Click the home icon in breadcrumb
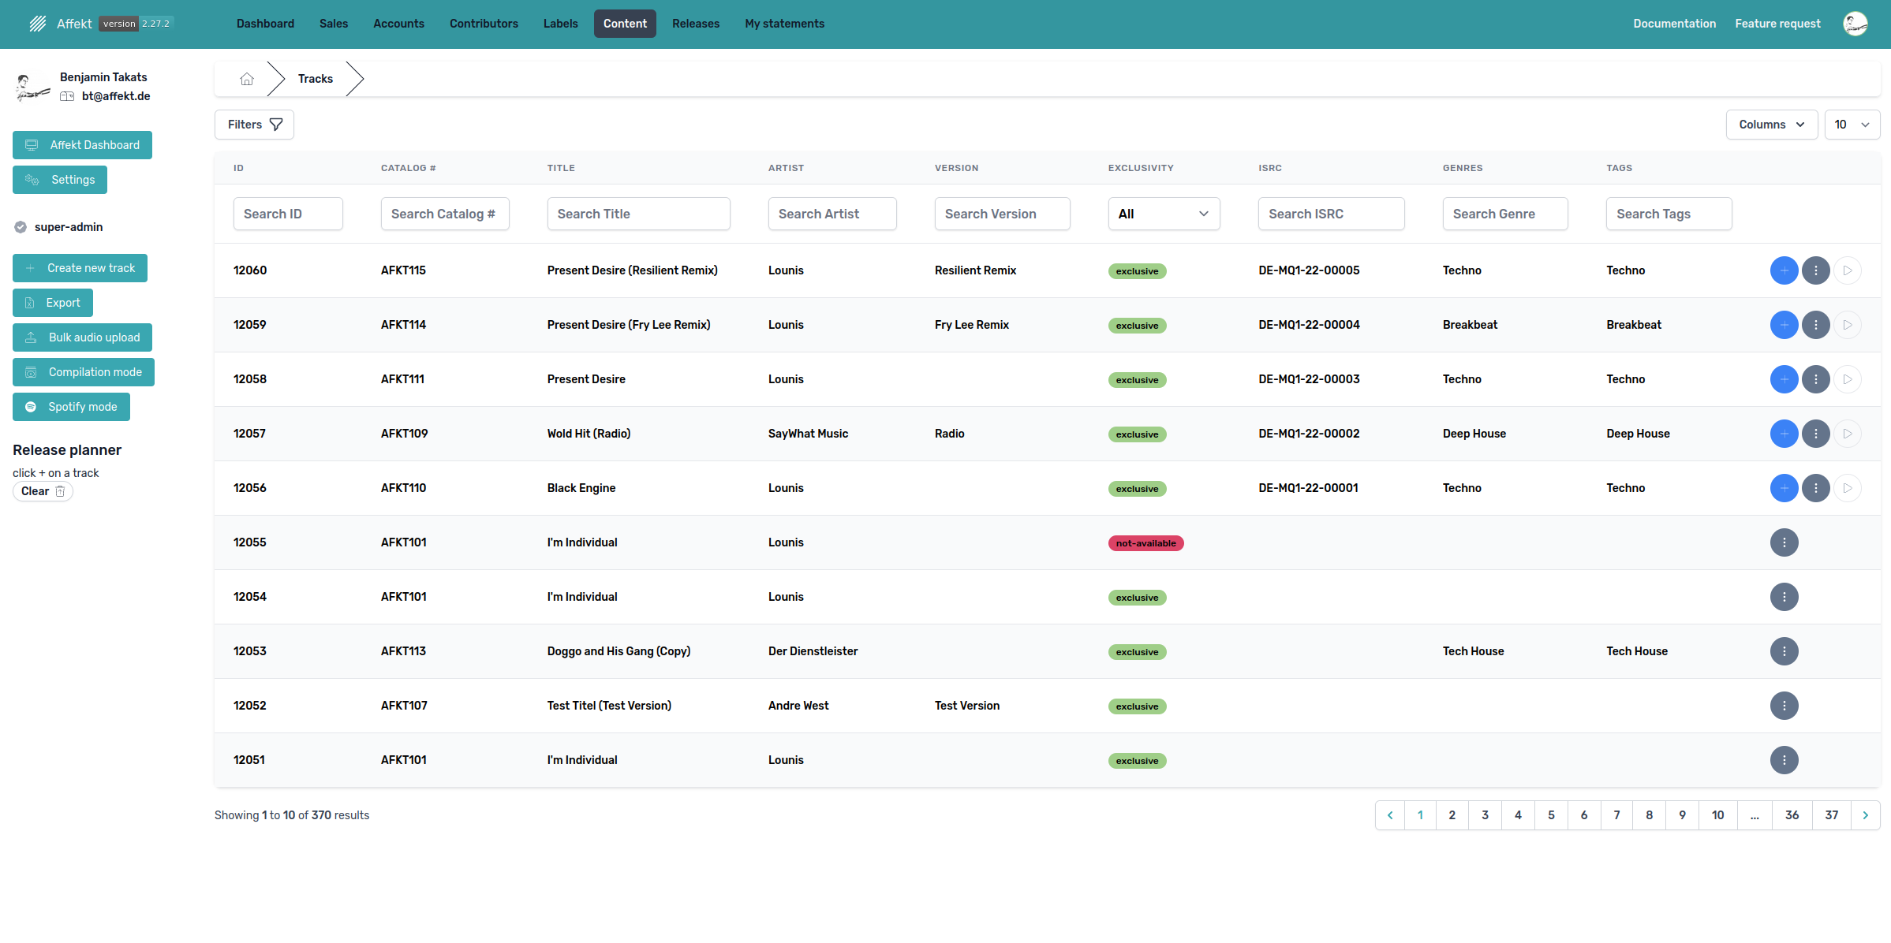This screenshot has width=1891, height=943. click(x=247, y=79)
